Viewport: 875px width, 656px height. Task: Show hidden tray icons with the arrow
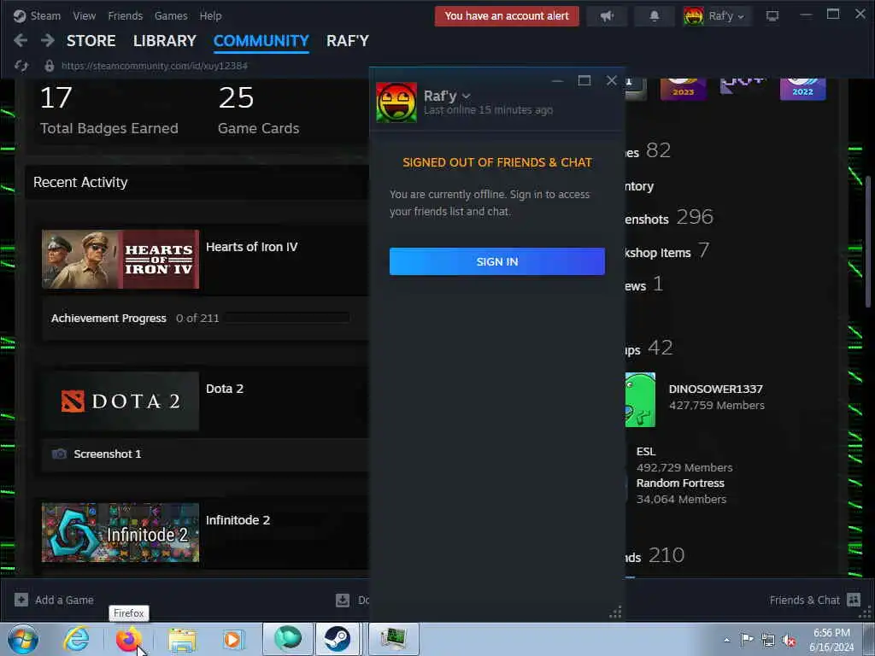(x=726, y=641)
